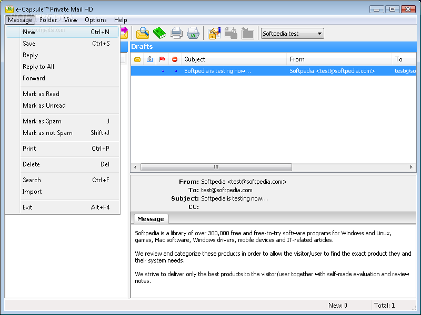Open the Folder menu

(x=48, y=20)
